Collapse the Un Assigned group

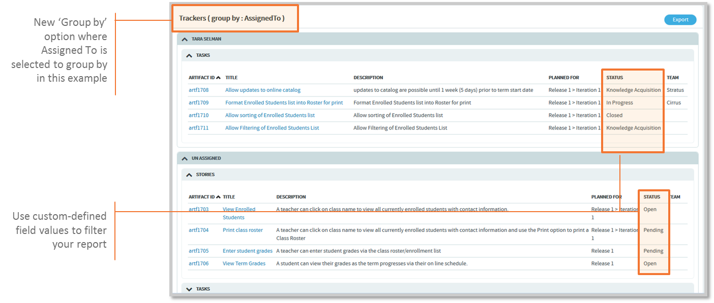(185, 158)
